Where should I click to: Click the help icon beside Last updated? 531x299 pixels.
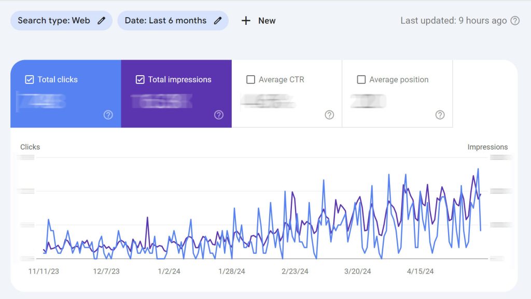[x=514, y=21]
